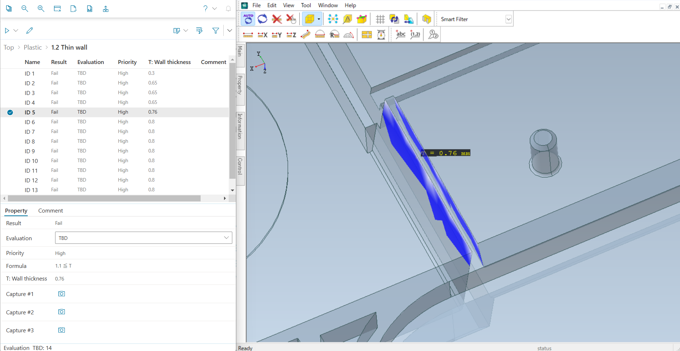
Task: Open the Tool menu
Action: click(306, 5)
